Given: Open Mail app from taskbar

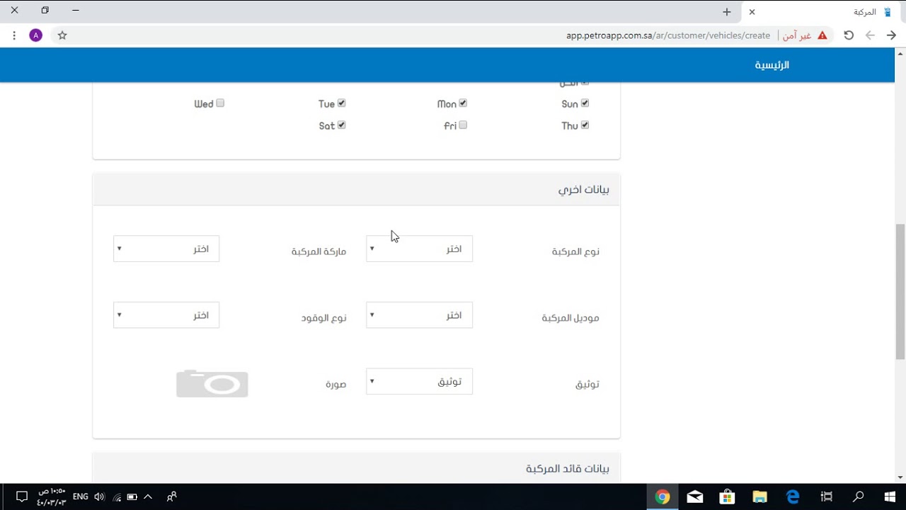Looking at the screenshot, I should [695, 497].
